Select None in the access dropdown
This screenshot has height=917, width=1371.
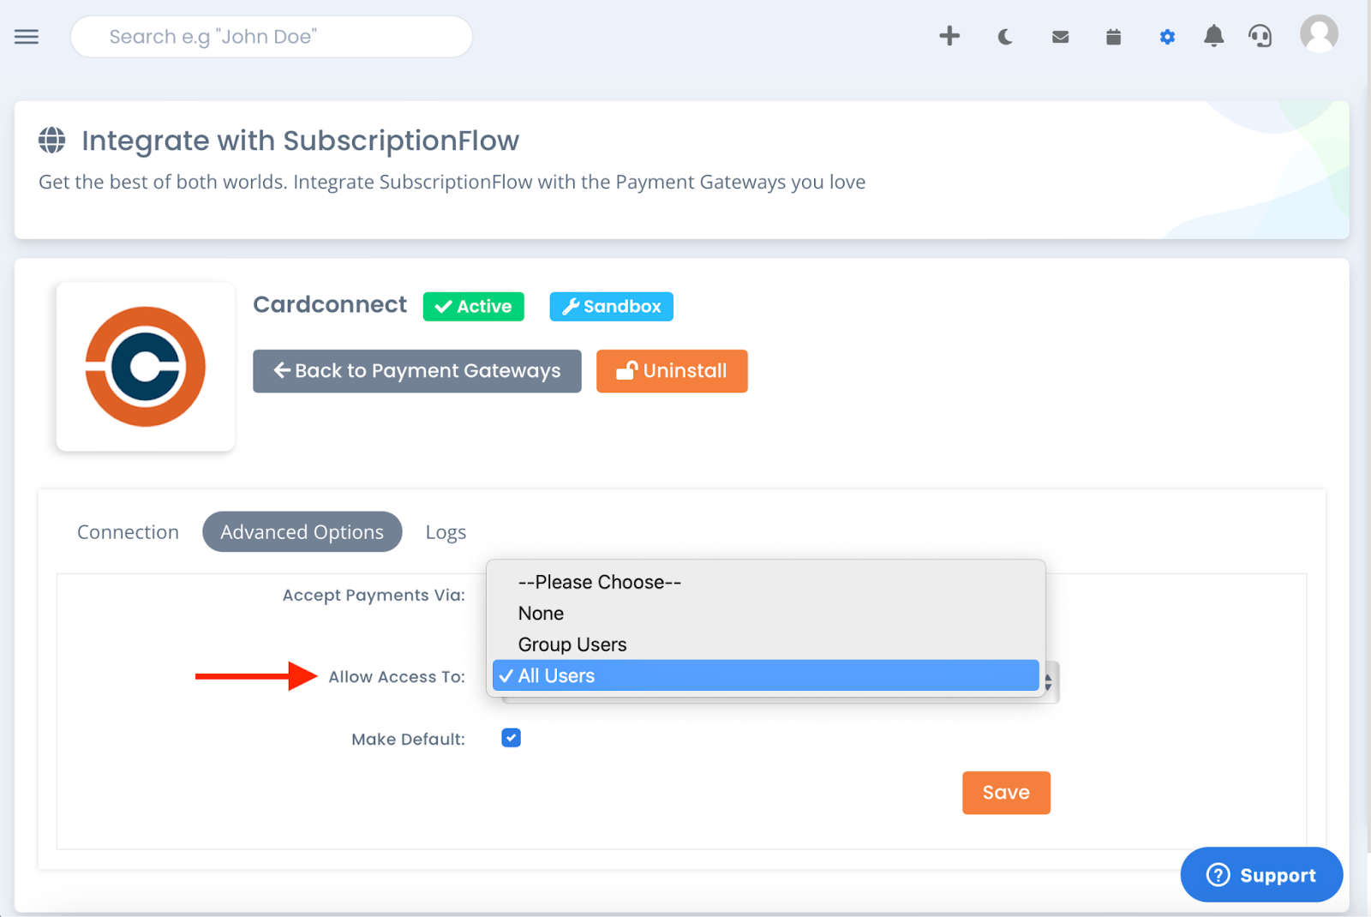click(766, 614)
